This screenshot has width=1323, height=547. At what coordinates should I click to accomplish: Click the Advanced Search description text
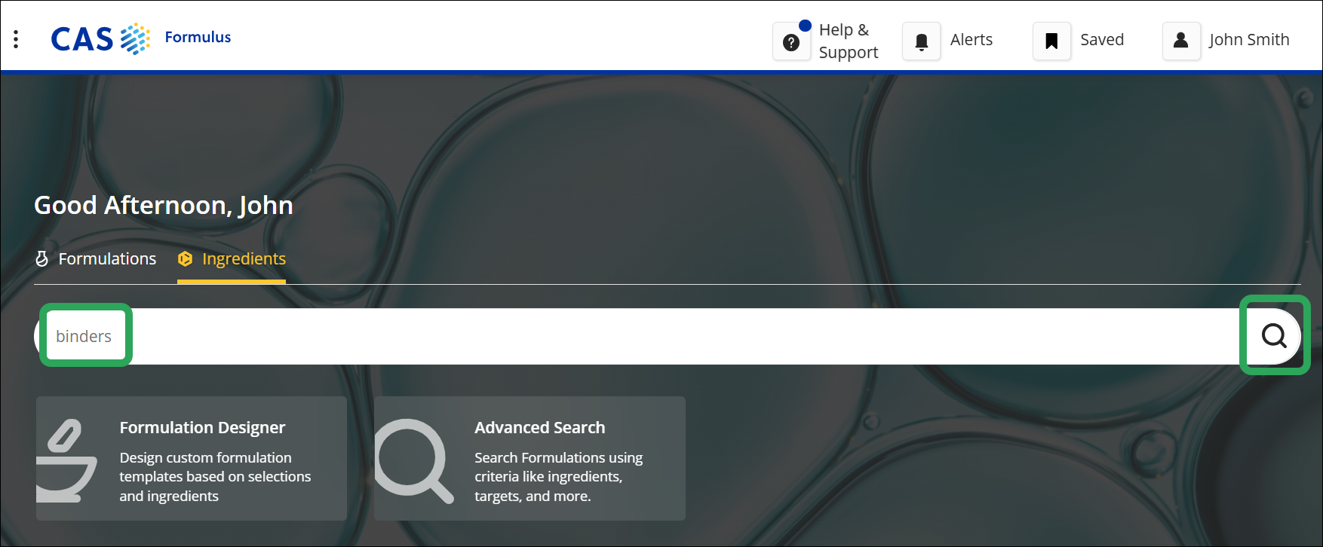pos(558,477)
